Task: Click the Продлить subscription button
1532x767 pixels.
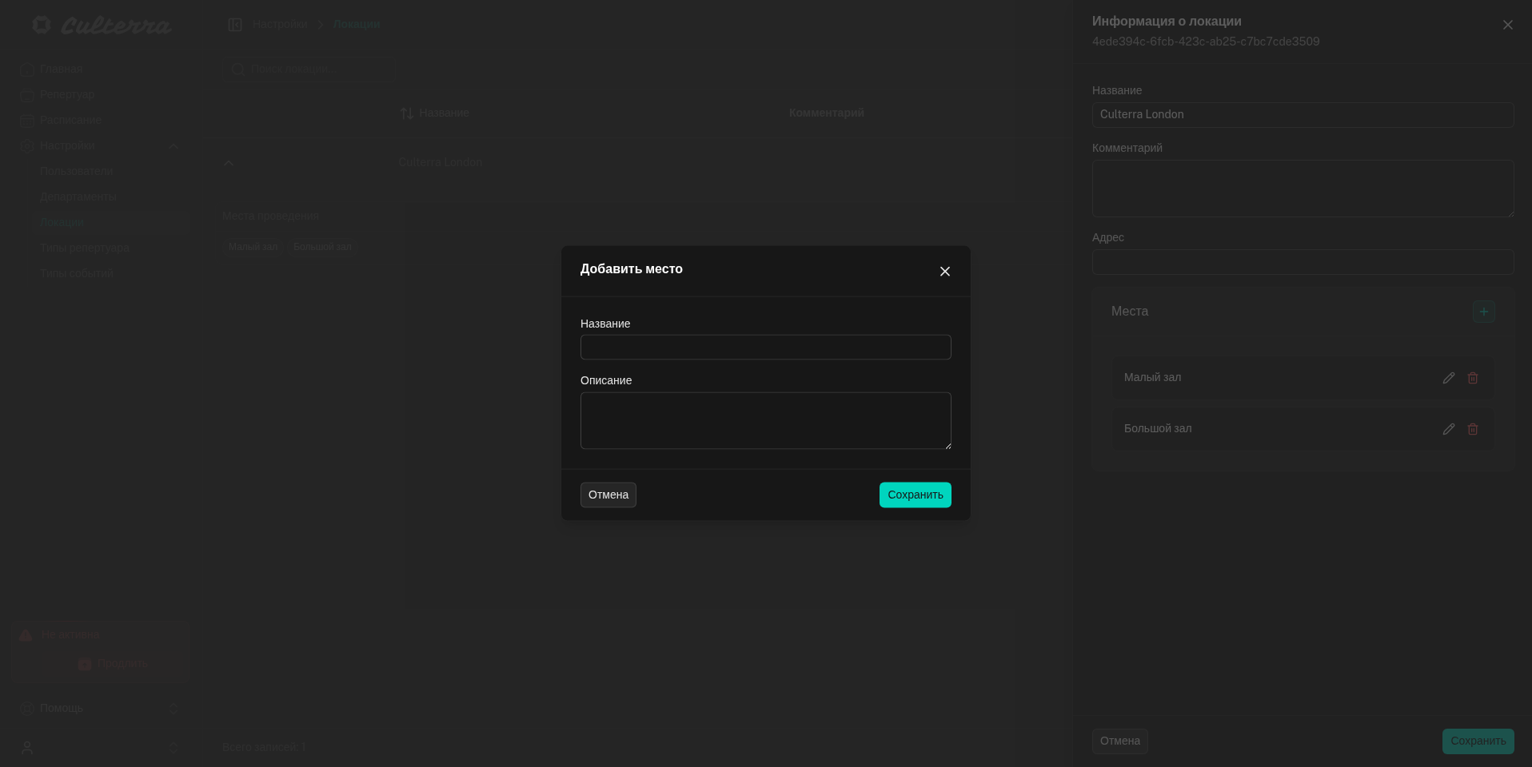Action: 112,664
